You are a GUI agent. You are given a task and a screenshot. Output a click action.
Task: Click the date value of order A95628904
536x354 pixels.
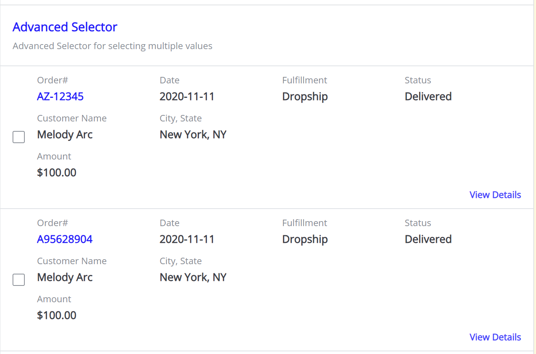pos(187,239)
